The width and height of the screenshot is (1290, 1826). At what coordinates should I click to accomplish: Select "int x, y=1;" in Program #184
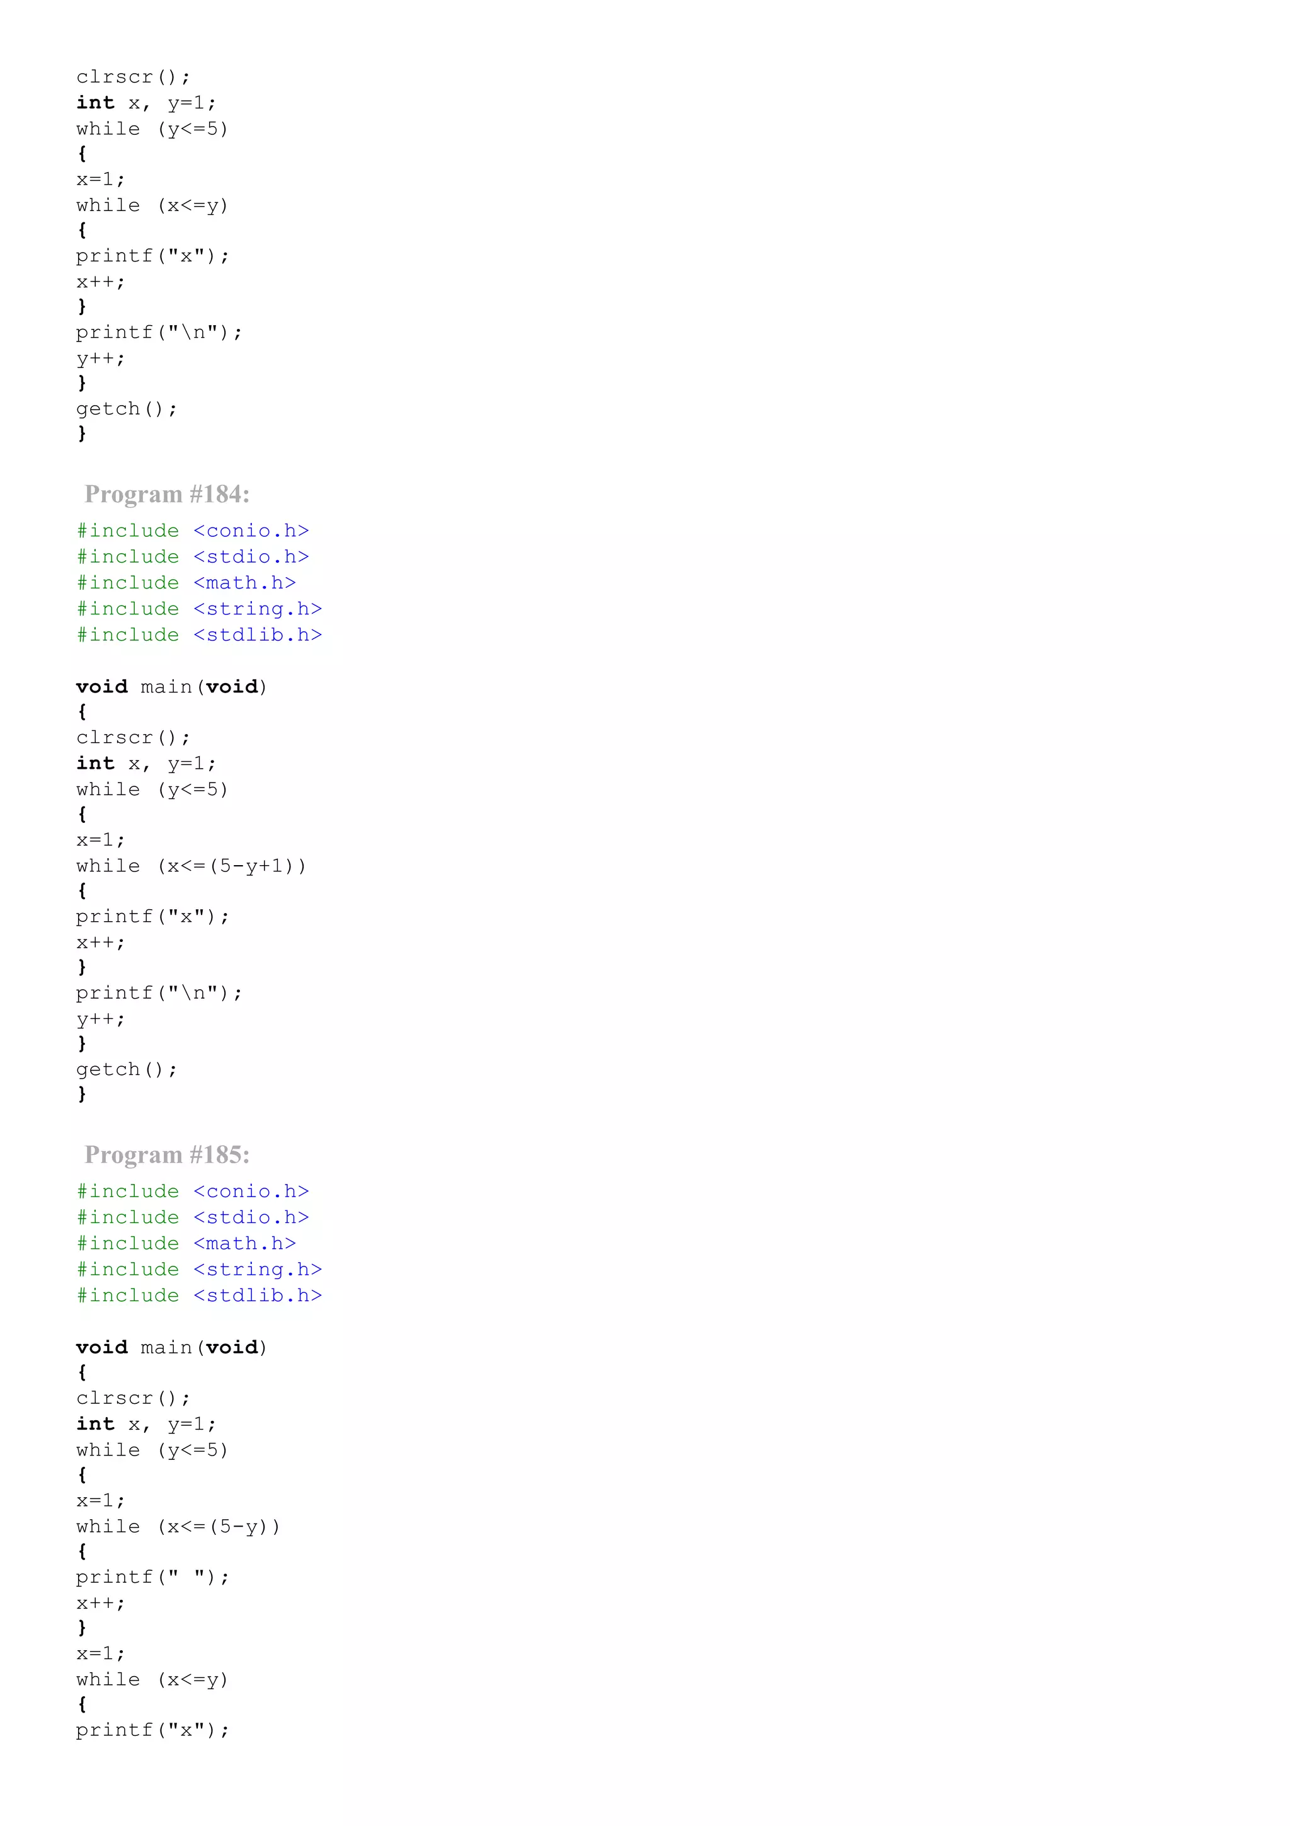tap(146, 764)
